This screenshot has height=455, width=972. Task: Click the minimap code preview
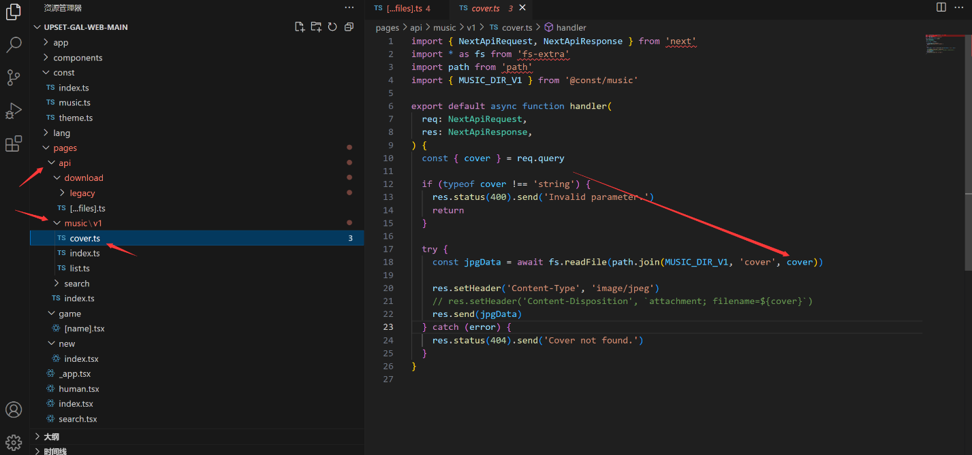[x=943, y=44]
